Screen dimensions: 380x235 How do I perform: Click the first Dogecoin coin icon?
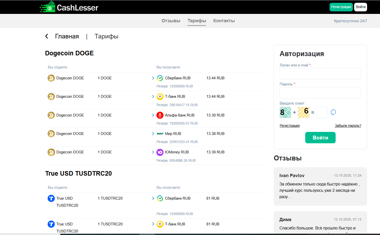pyautogui.click(x=51, y=78)
